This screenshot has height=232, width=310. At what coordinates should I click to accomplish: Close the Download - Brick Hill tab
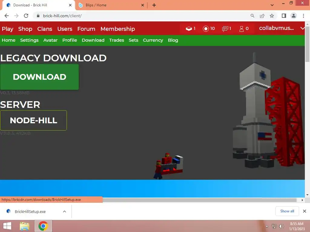pyautogui.click(x=70, y=5)
